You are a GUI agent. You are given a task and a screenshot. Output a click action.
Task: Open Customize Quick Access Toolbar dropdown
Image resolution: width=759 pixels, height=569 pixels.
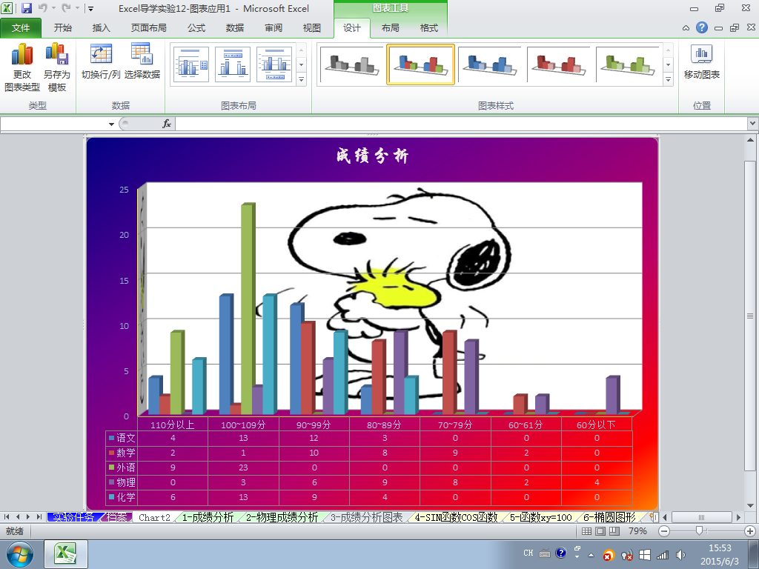(x=91, y=9)
